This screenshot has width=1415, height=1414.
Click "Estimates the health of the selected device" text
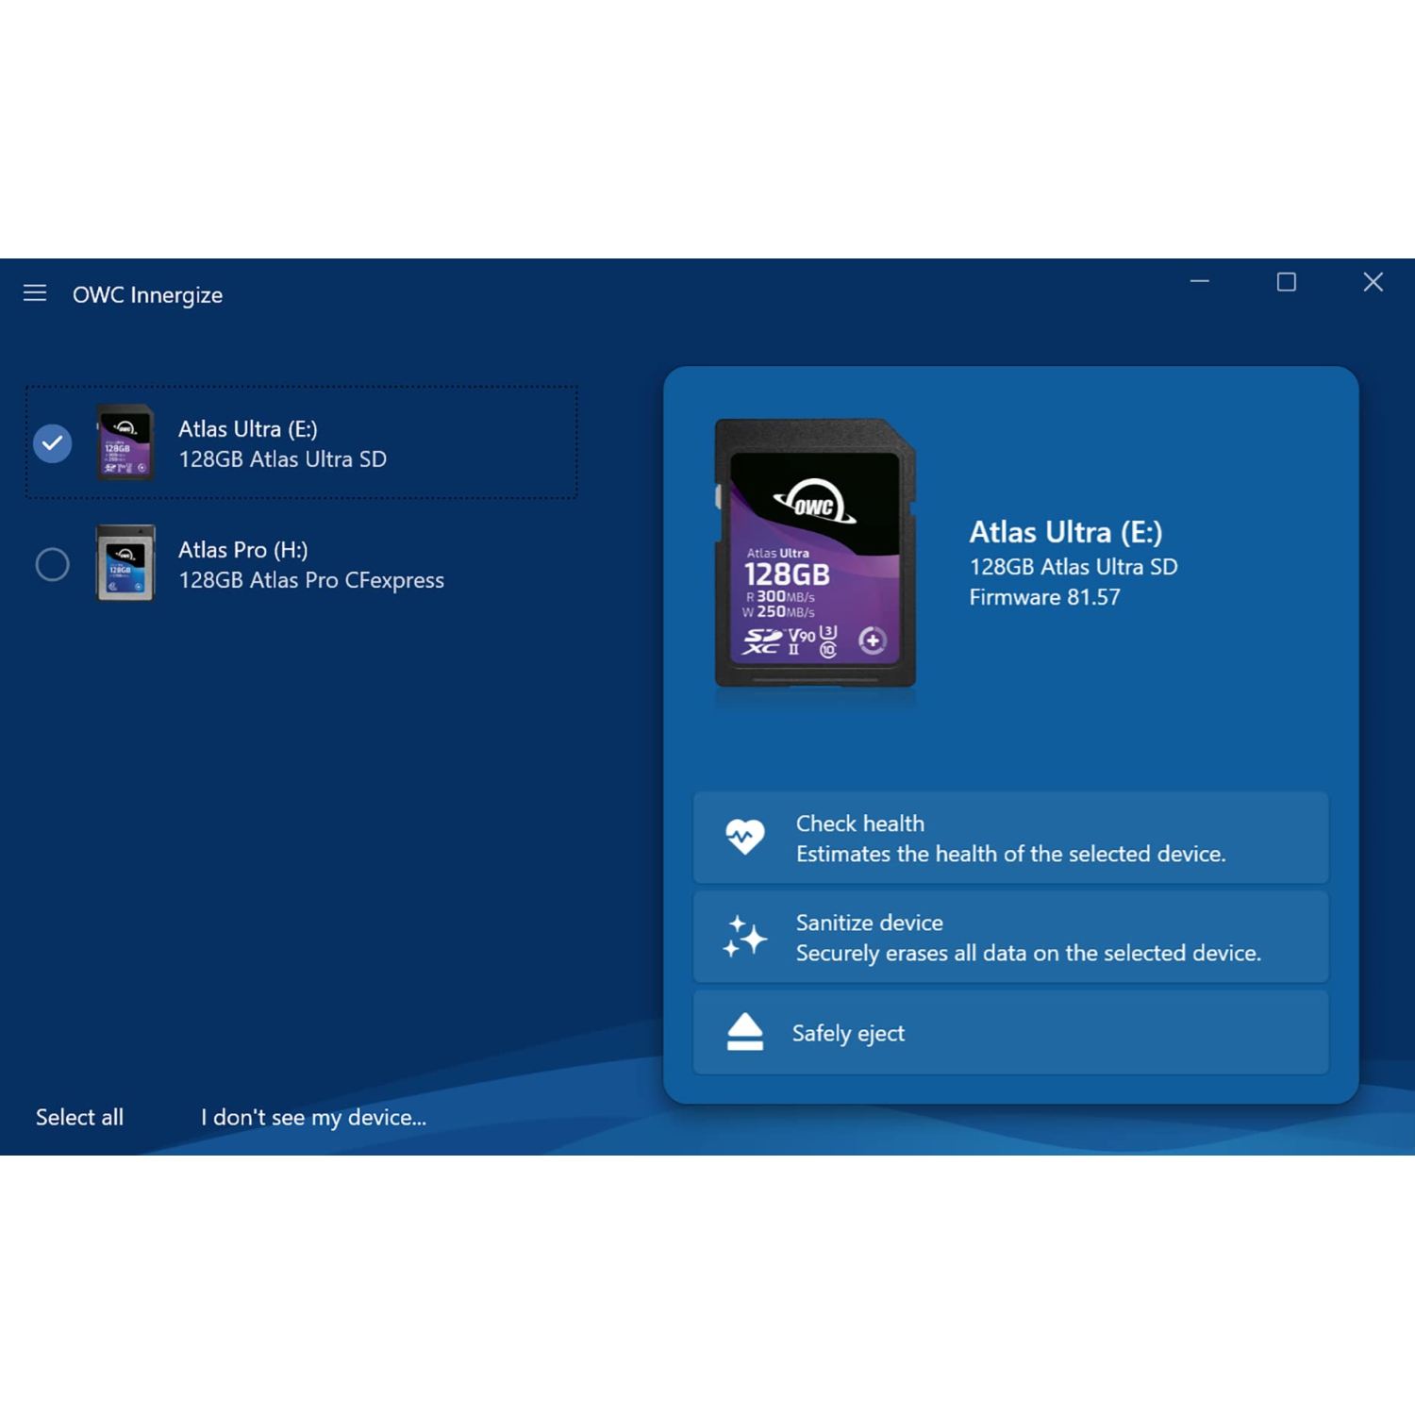click(1010, 854)
